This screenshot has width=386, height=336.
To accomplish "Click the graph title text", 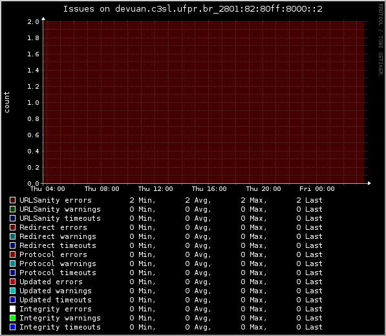I will (193, 9).
